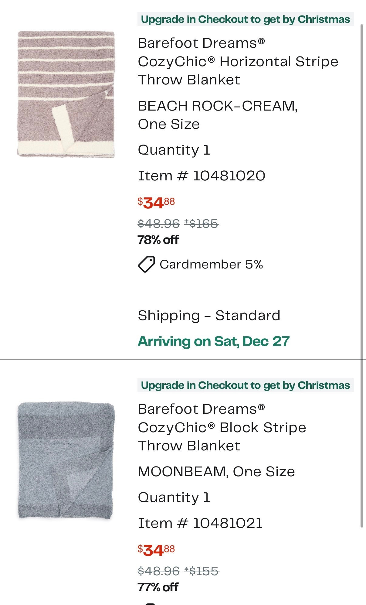Click the Arriving on Sat, Dec 27 link
The width and height of the screenshot is (366, 605).
point(214,341)
